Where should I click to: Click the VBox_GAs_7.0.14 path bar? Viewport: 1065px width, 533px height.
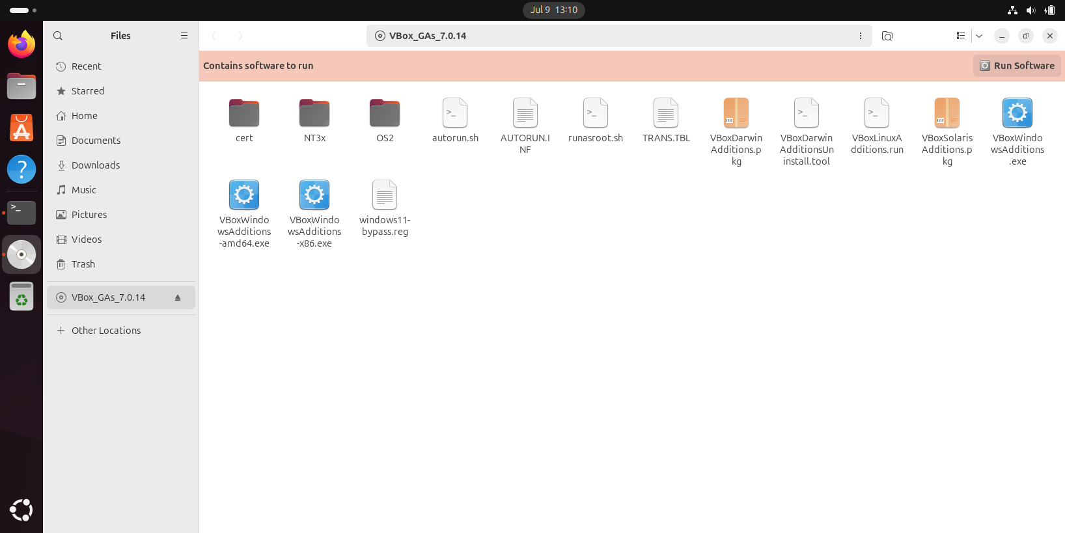pyautogui.click(x=619, y=36)
